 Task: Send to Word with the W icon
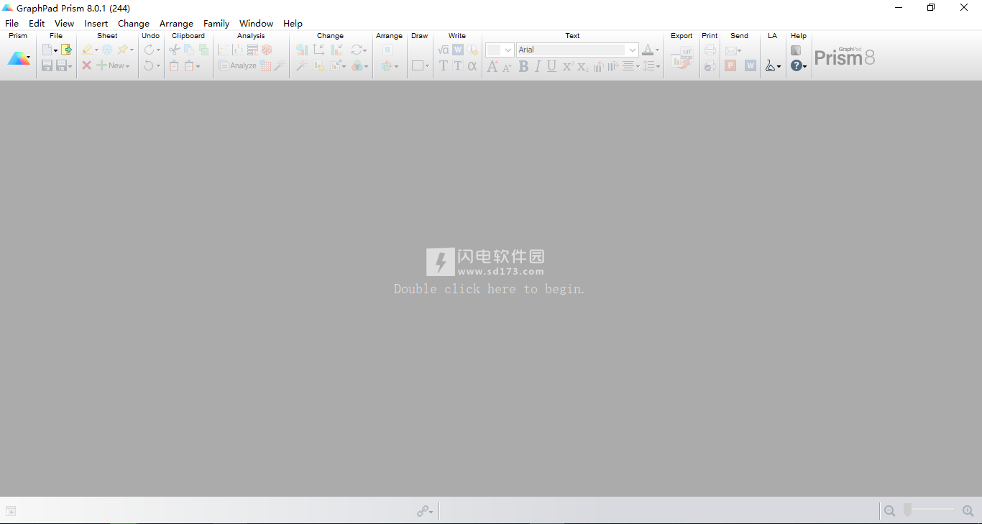click(751, 65)
